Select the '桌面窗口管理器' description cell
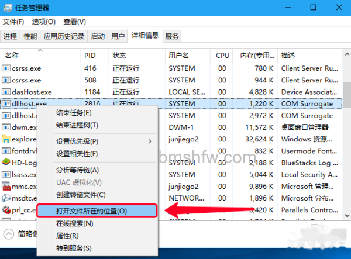The width and height of the screenshot is (351, 259). click(305, 127)
